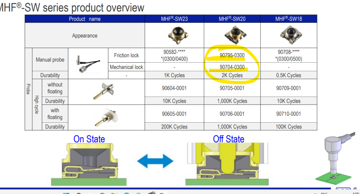
Task: Click the 'Appearance' row label
Action: click(x=85, y=36)
